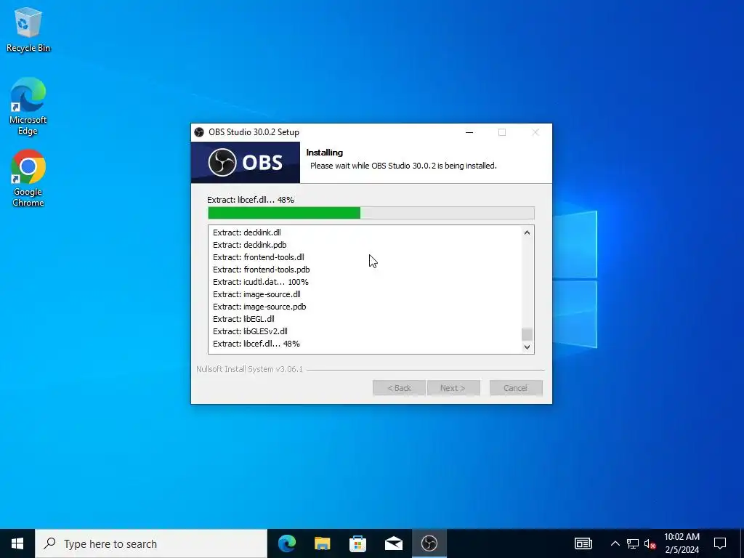744x558 pixels.
Task: Click the OBS icon in the setup title bar
Action: (x=199, y=132)
